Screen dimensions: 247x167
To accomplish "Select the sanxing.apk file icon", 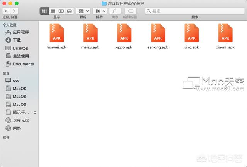I will pos(158,33).
